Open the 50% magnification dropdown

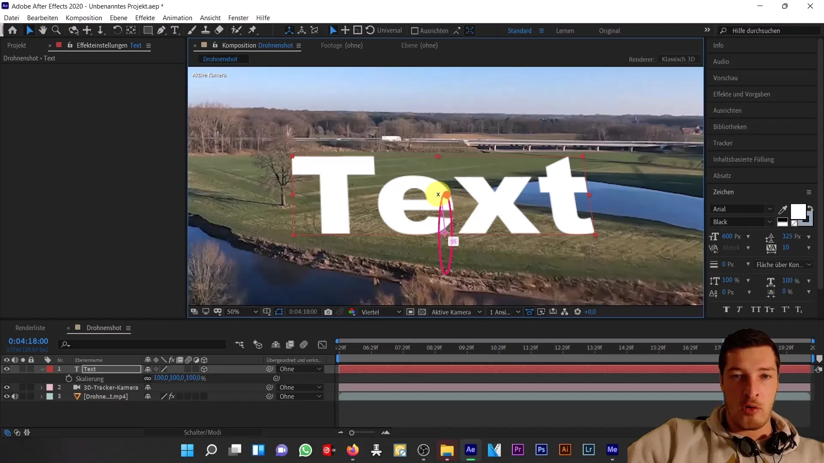tap(242, 312)
